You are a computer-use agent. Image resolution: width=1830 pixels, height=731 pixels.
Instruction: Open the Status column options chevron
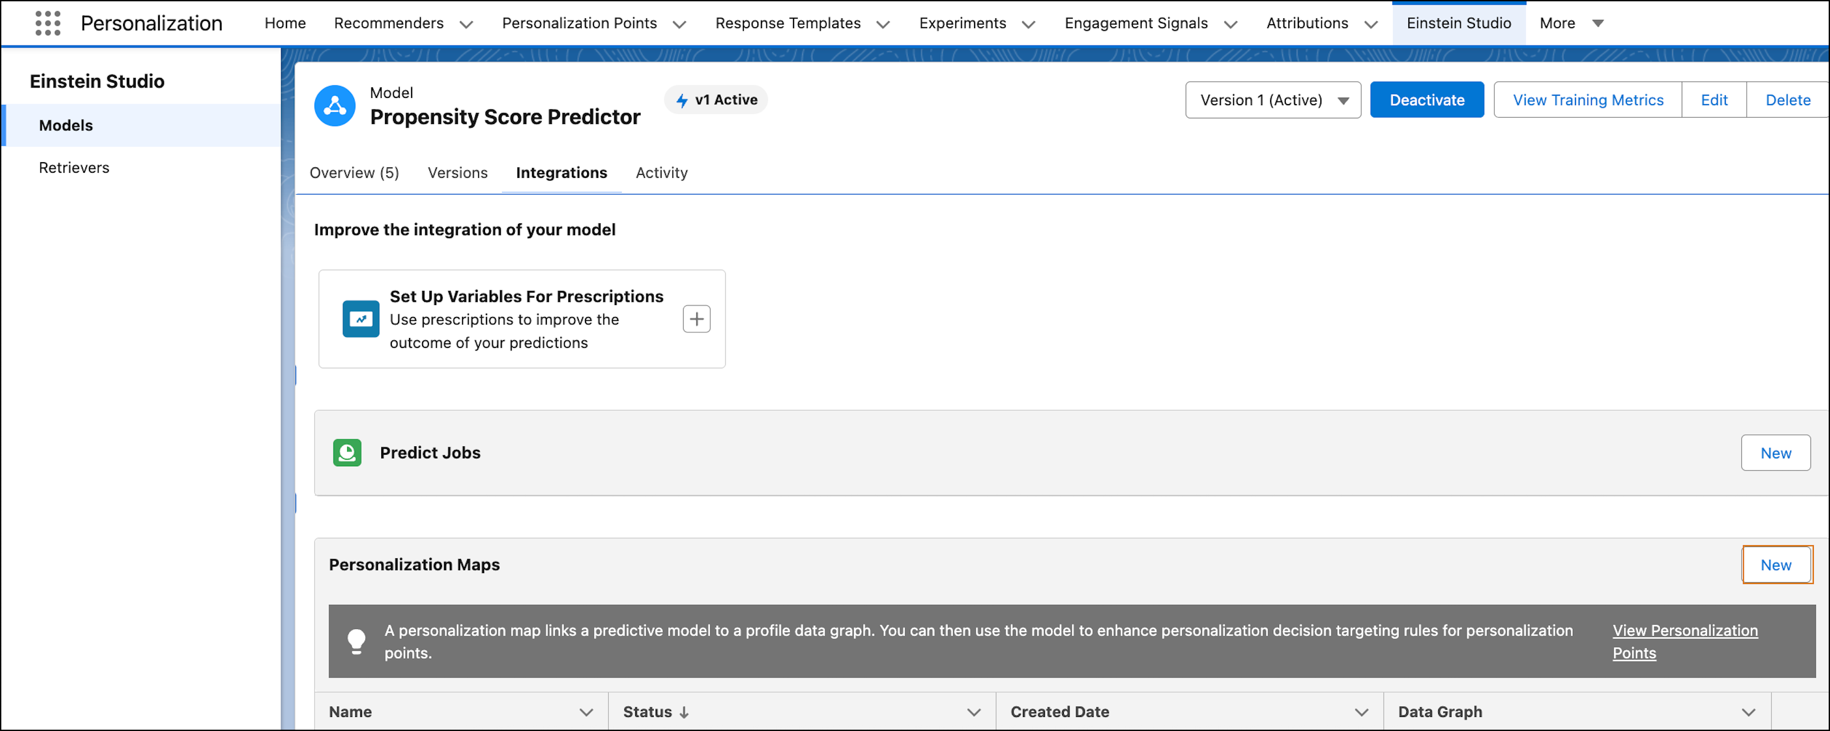[x=973, y=712]
